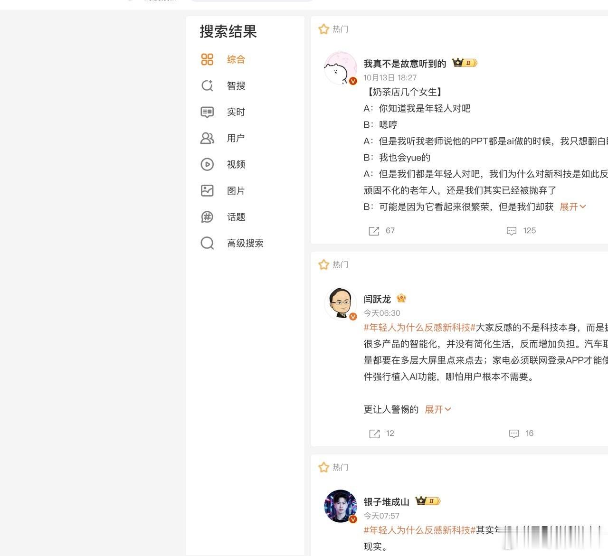Click the 图片 pictures icon
The width and height of the screenshot is (608, 556).
(207, 190)
